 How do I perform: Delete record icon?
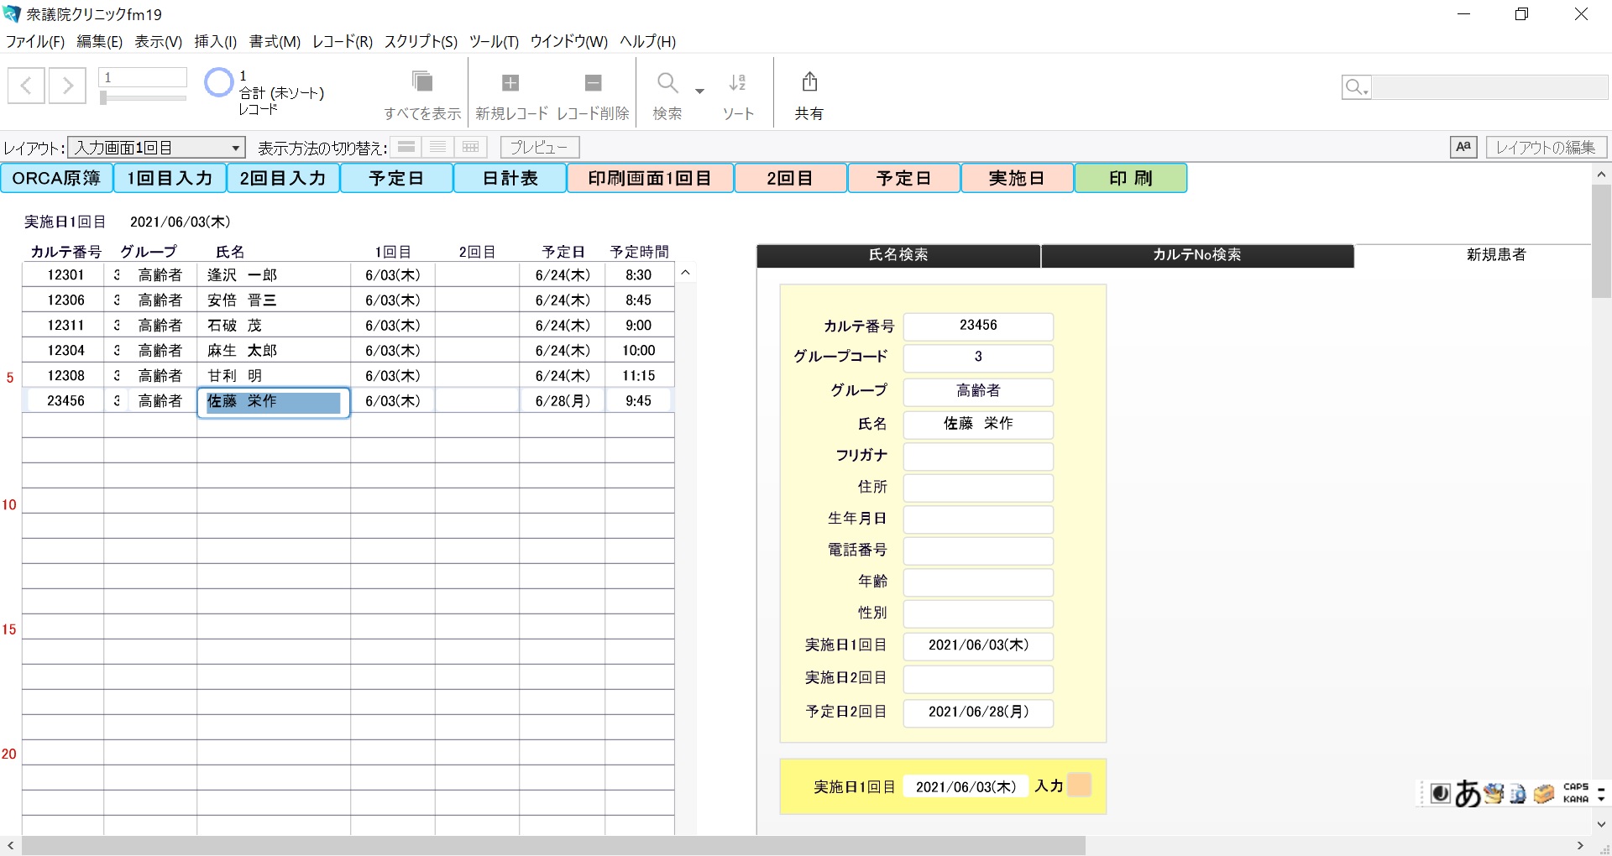[593, 82]
